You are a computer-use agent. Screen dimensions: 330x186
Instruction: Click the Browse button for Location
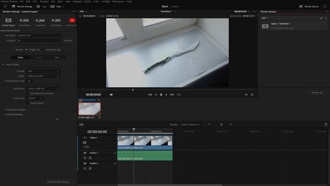(x=68, y=40)
